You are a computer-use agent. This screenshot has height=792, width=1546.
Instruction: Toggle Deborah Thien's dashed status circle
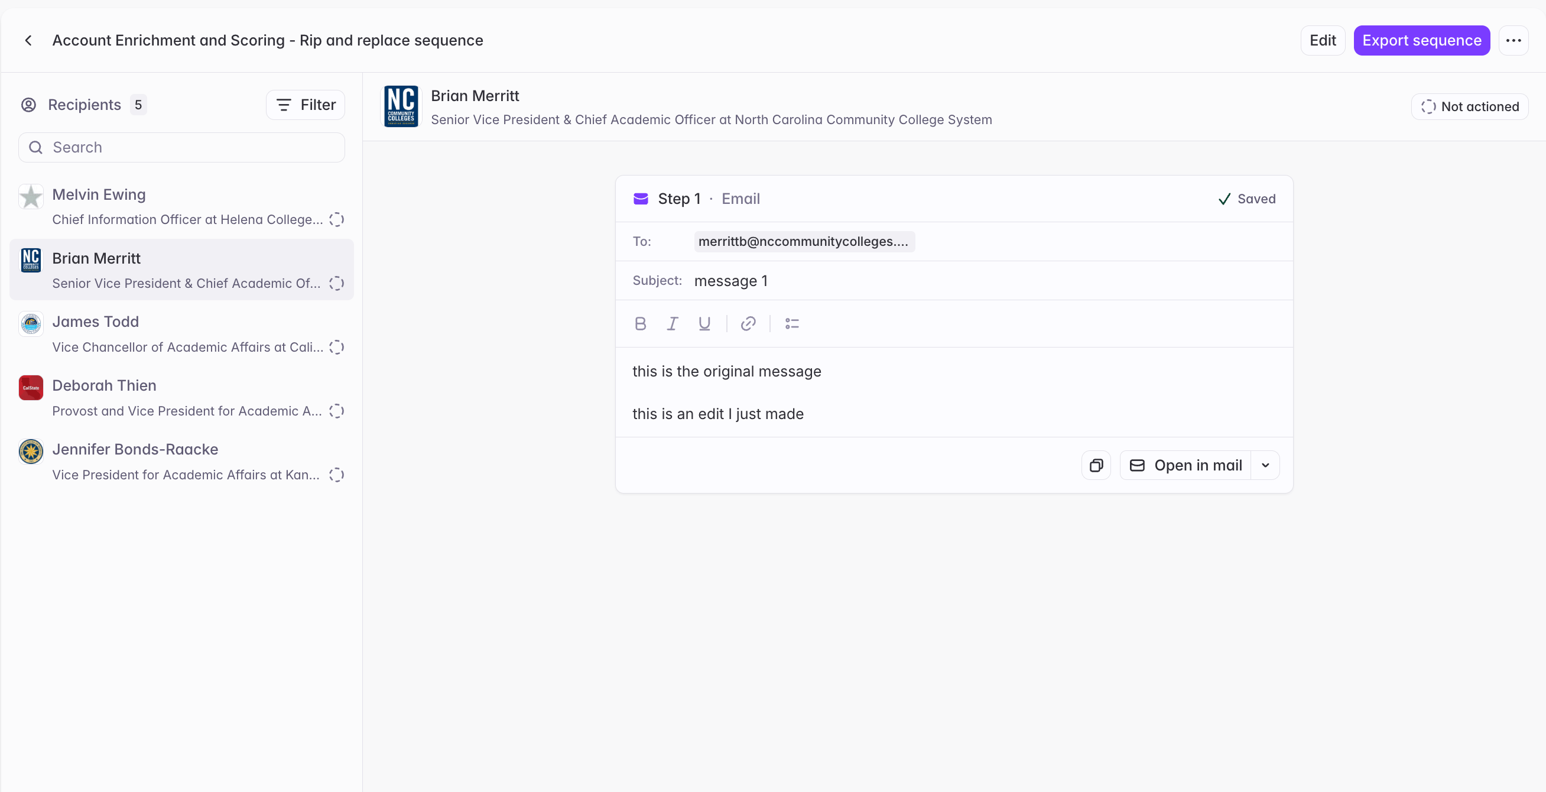336,411
